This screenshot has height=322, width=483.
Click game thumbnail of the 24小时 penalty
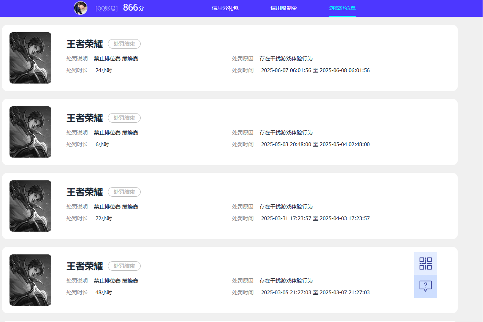point(30,58)
